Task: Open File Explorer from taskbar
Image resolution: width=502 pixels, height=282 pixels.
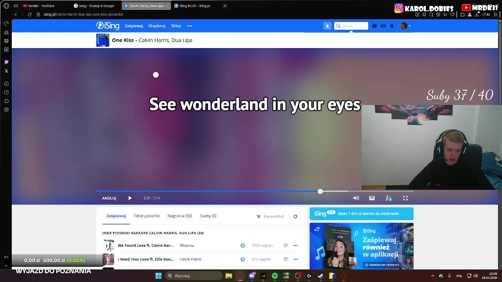Action: [229, 276]
